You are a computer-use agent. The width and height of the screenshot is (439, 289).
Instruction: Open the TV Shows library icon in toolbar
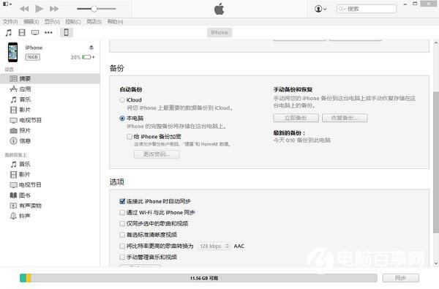coord(35,33)
